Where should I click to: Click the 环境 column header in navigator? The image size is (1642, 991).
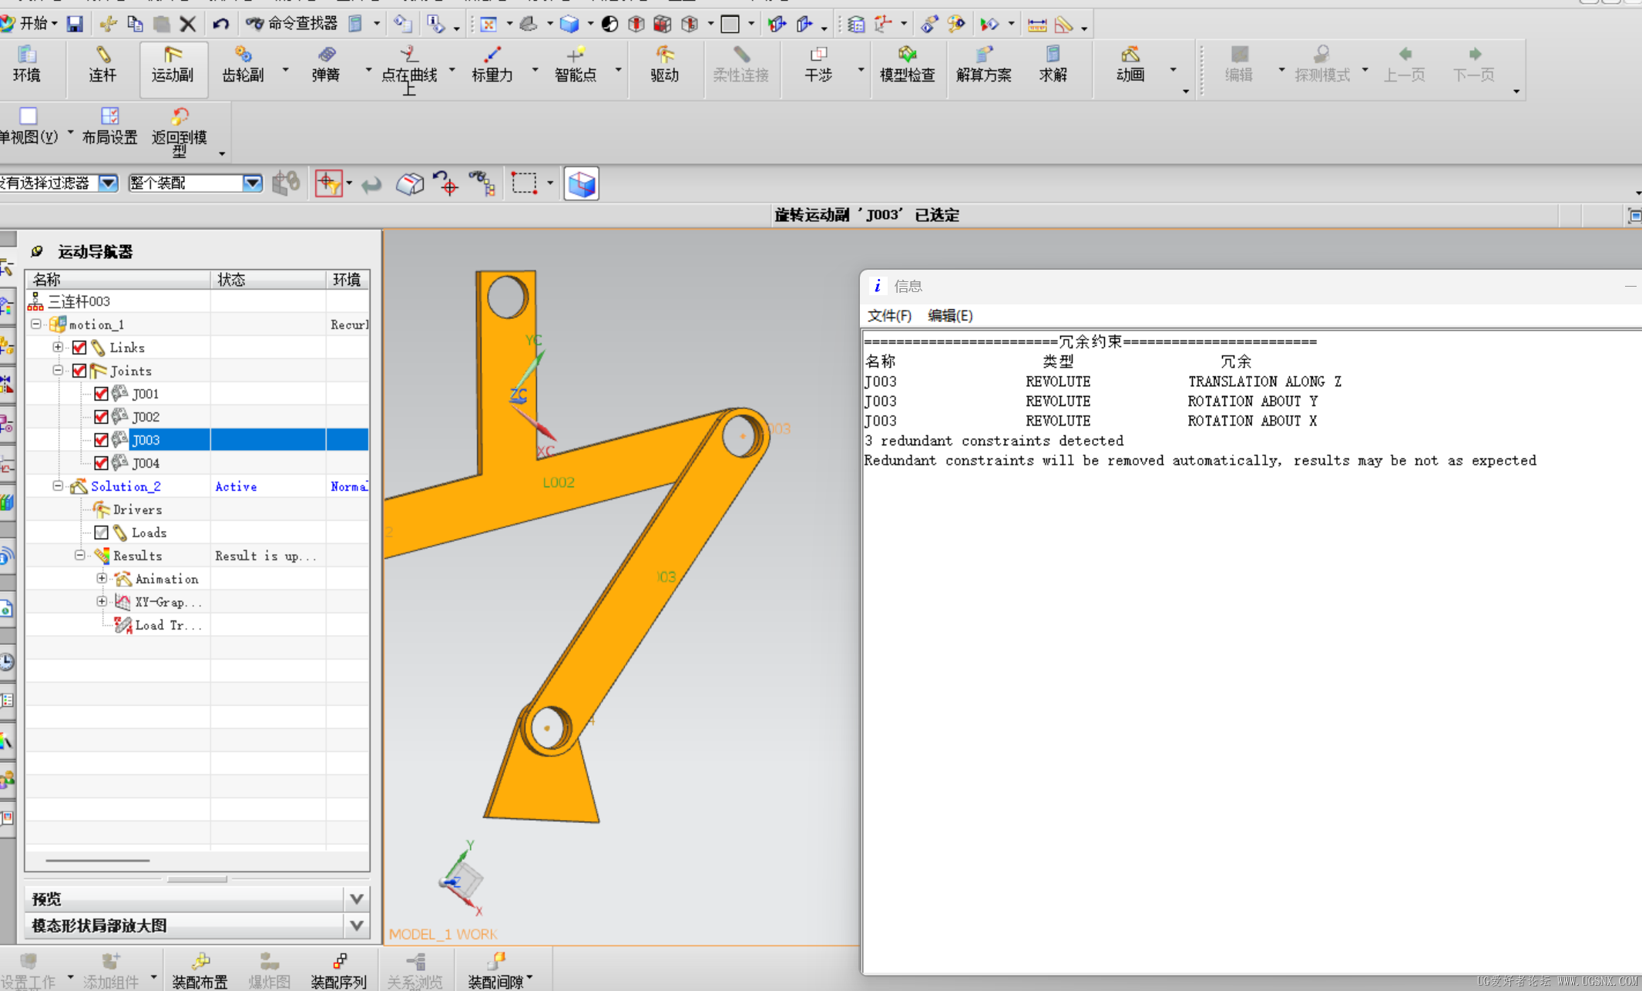348,279
